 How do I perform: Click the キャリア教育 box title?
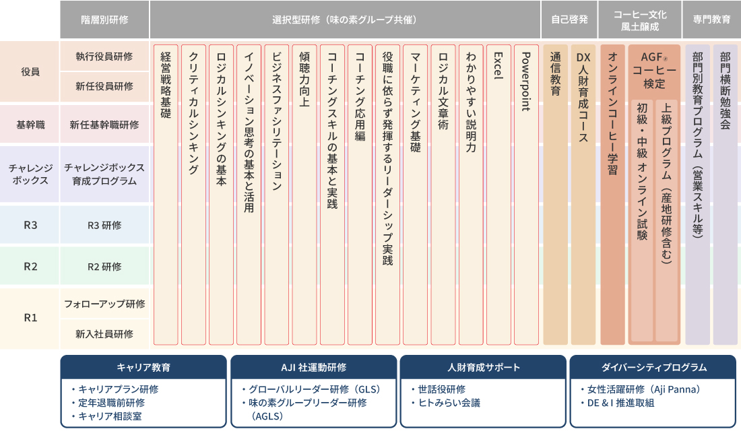click(x=143, y=367)
